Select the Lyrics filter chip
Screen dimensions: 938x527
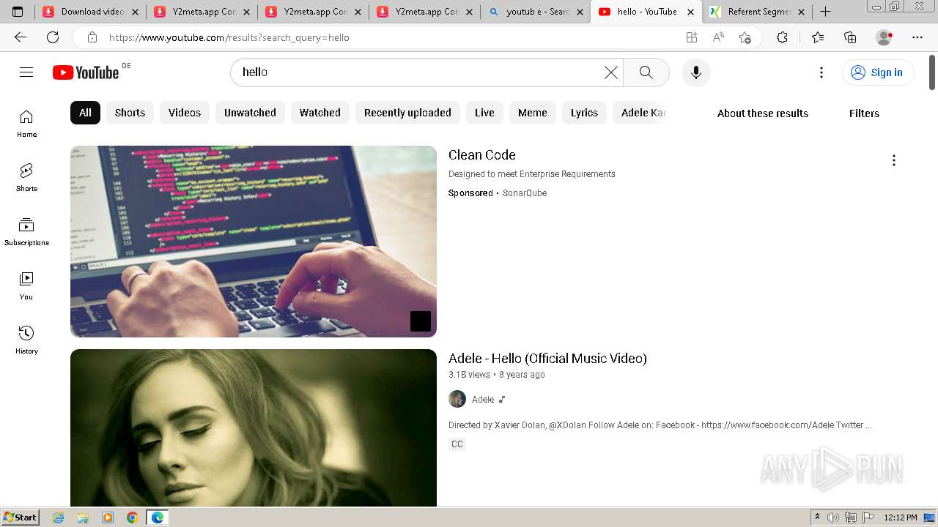click(584, 113)
